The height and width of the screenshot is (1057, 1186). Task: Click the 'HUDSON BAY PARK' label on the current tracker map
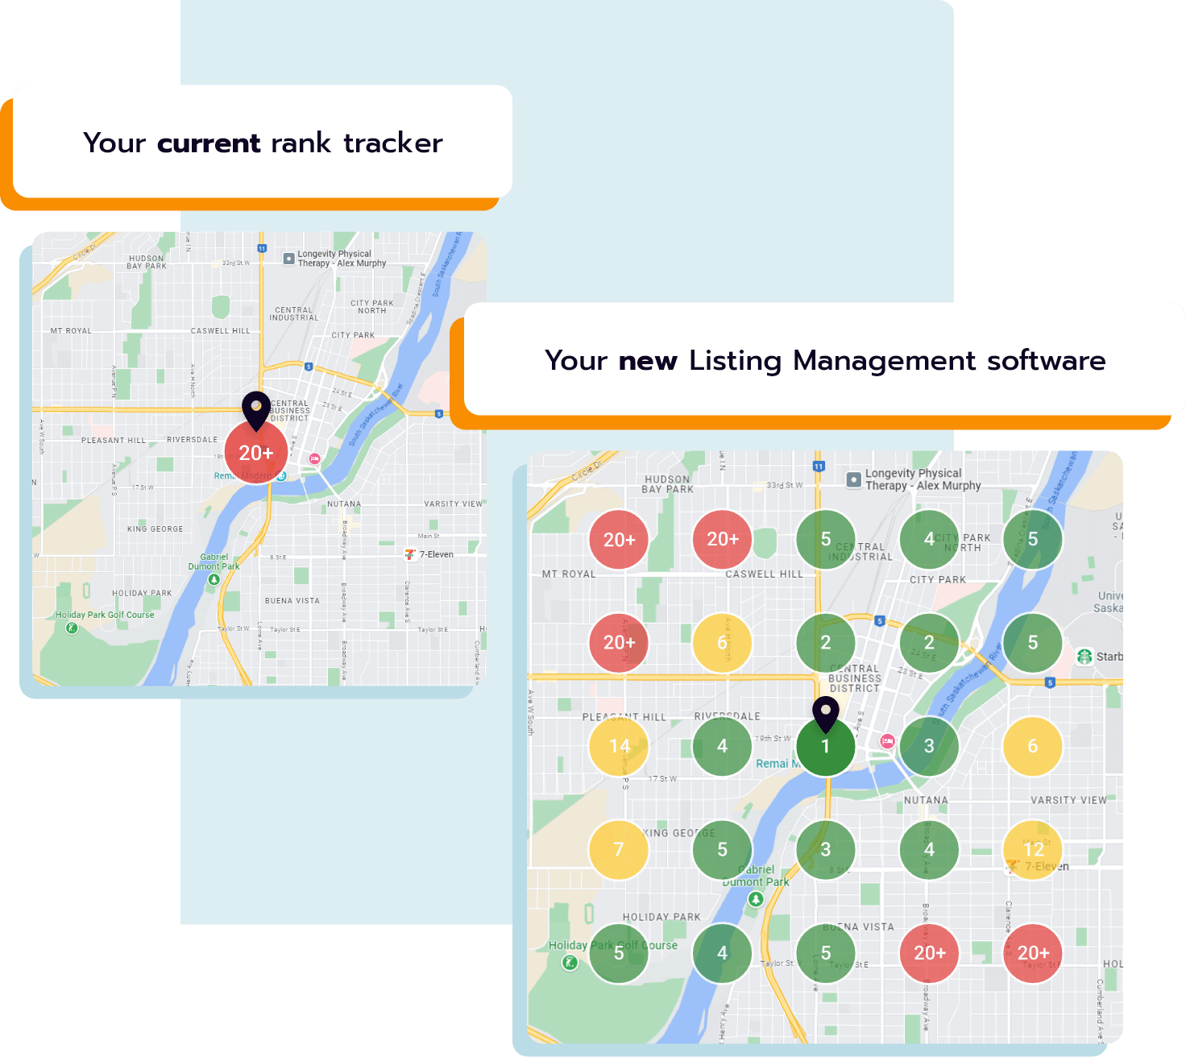point(147,262)
